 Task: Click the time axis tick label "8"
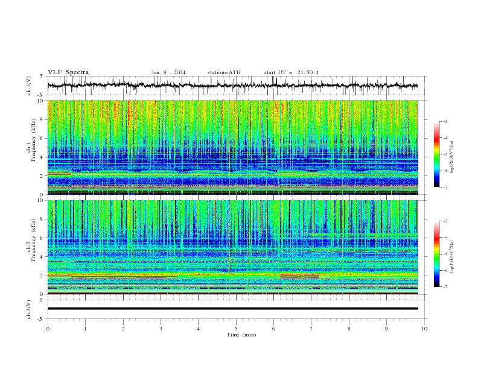point(349,329)
